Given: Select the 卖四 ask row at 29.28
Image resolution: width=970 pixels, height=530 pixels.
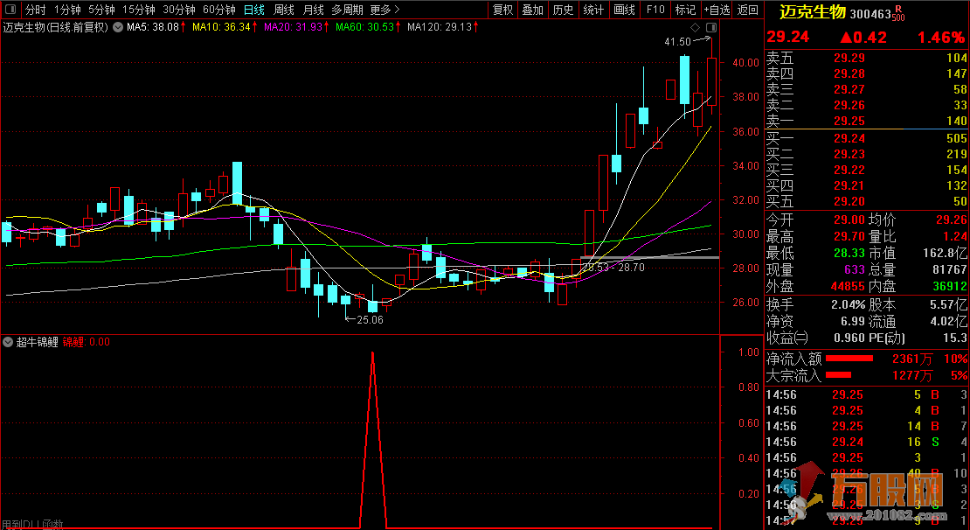Looking at the screenshot, I should coord(867,73).
